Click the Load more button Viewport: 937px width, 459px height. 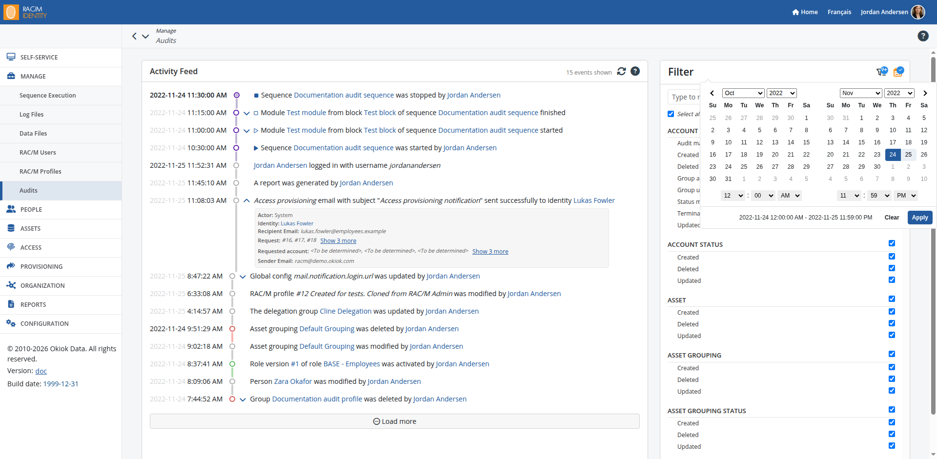pos(394,421)
